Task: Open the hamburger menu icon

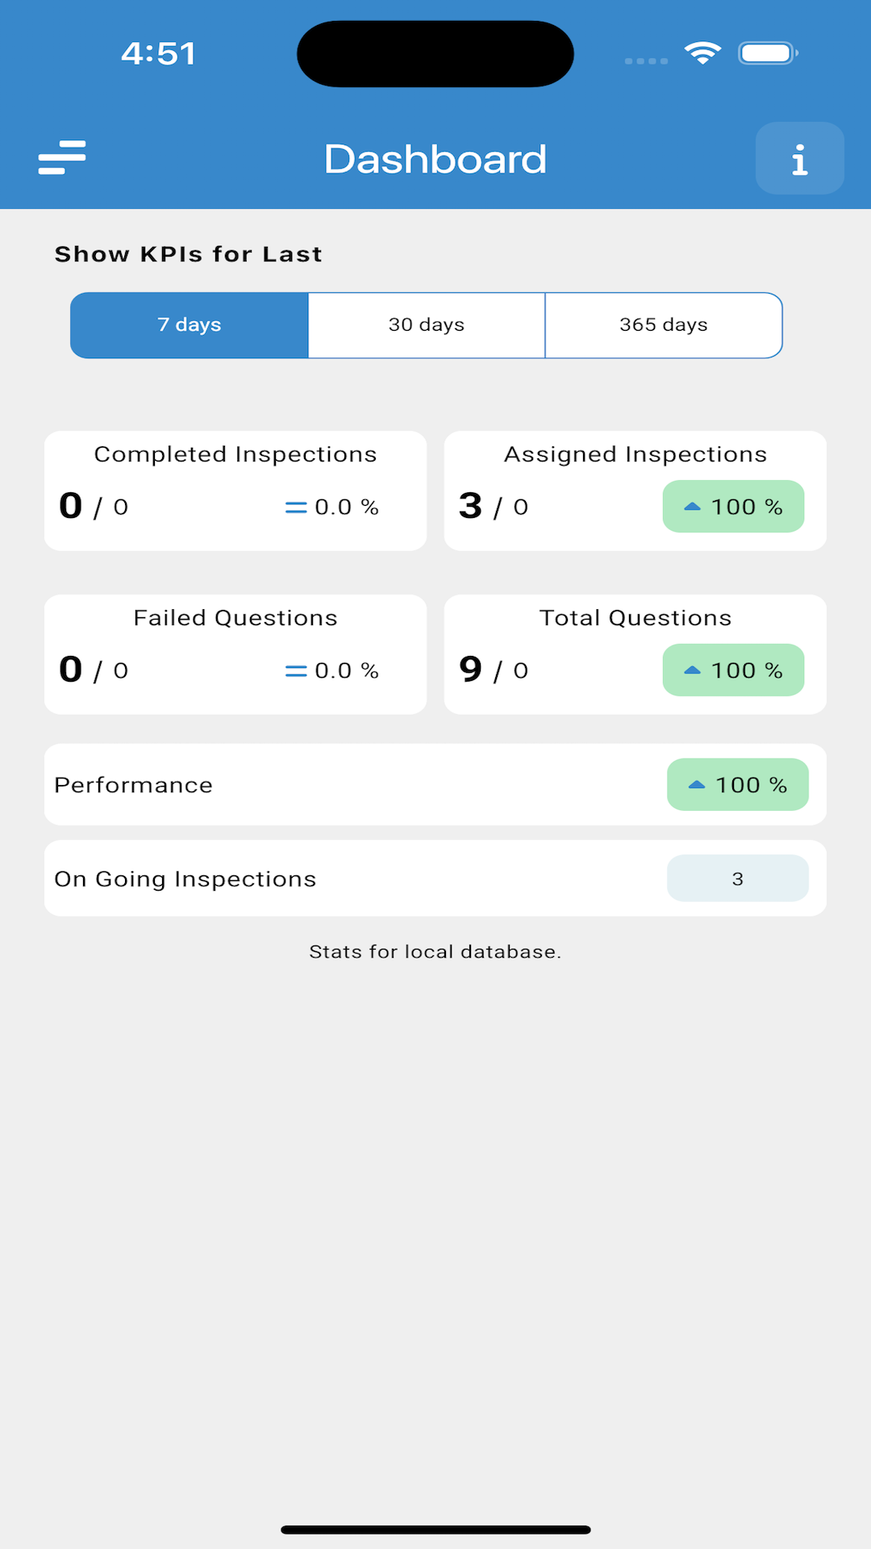Action: [x=62, y=157]
